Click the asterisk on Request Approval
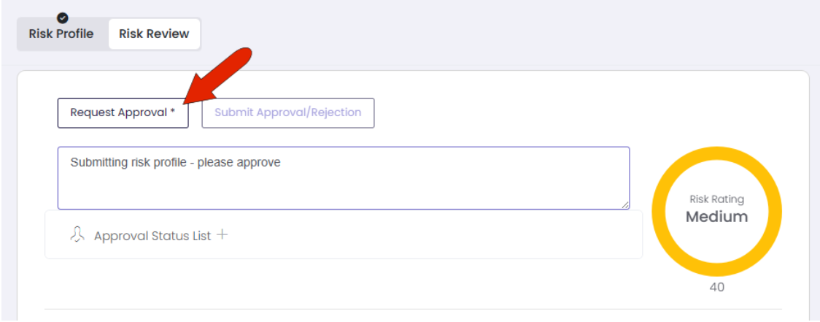Screen dimensions: 820x322 pyautogui.click(x=173, y=112)
